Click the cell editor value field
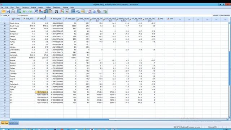The height and width of the screenshot is (130, 231). click(x=115, y=15)
